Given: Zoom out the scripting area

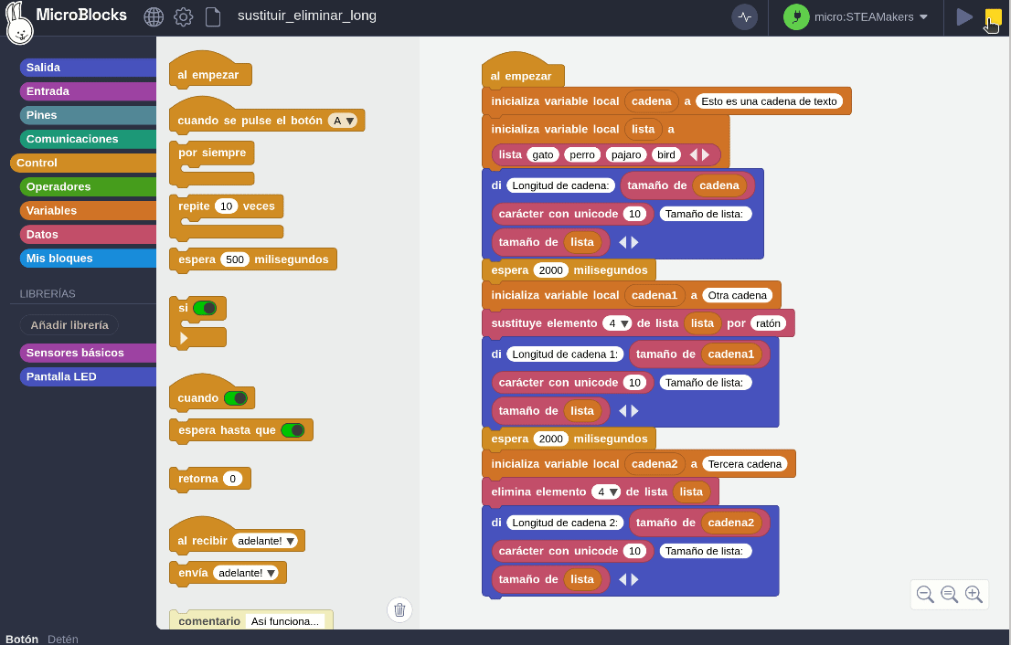Looking at the screenshot, I should tap(925, 594).
